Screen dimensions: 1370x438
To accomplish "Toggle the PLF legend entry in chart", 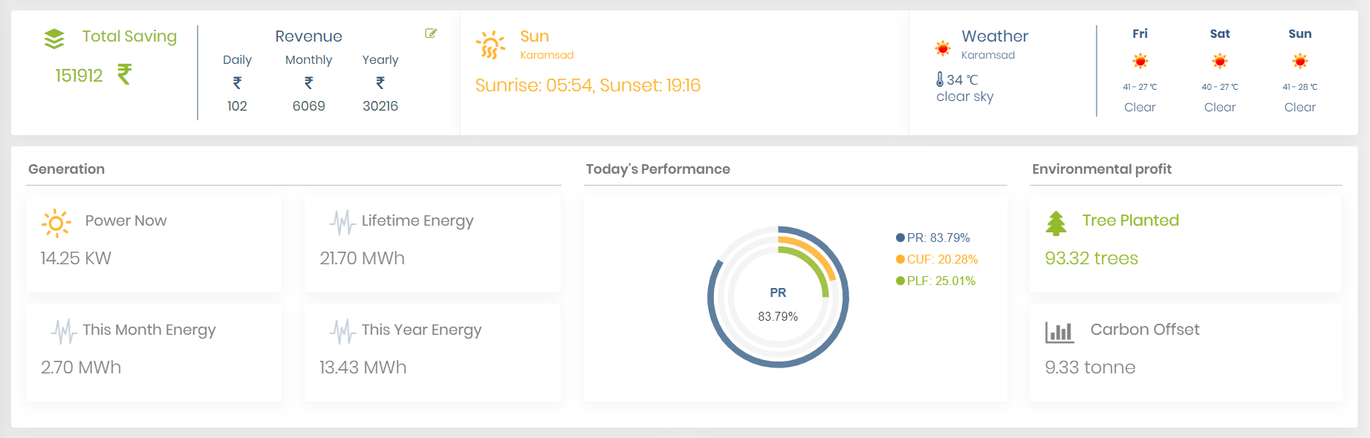I will (935, 281).
